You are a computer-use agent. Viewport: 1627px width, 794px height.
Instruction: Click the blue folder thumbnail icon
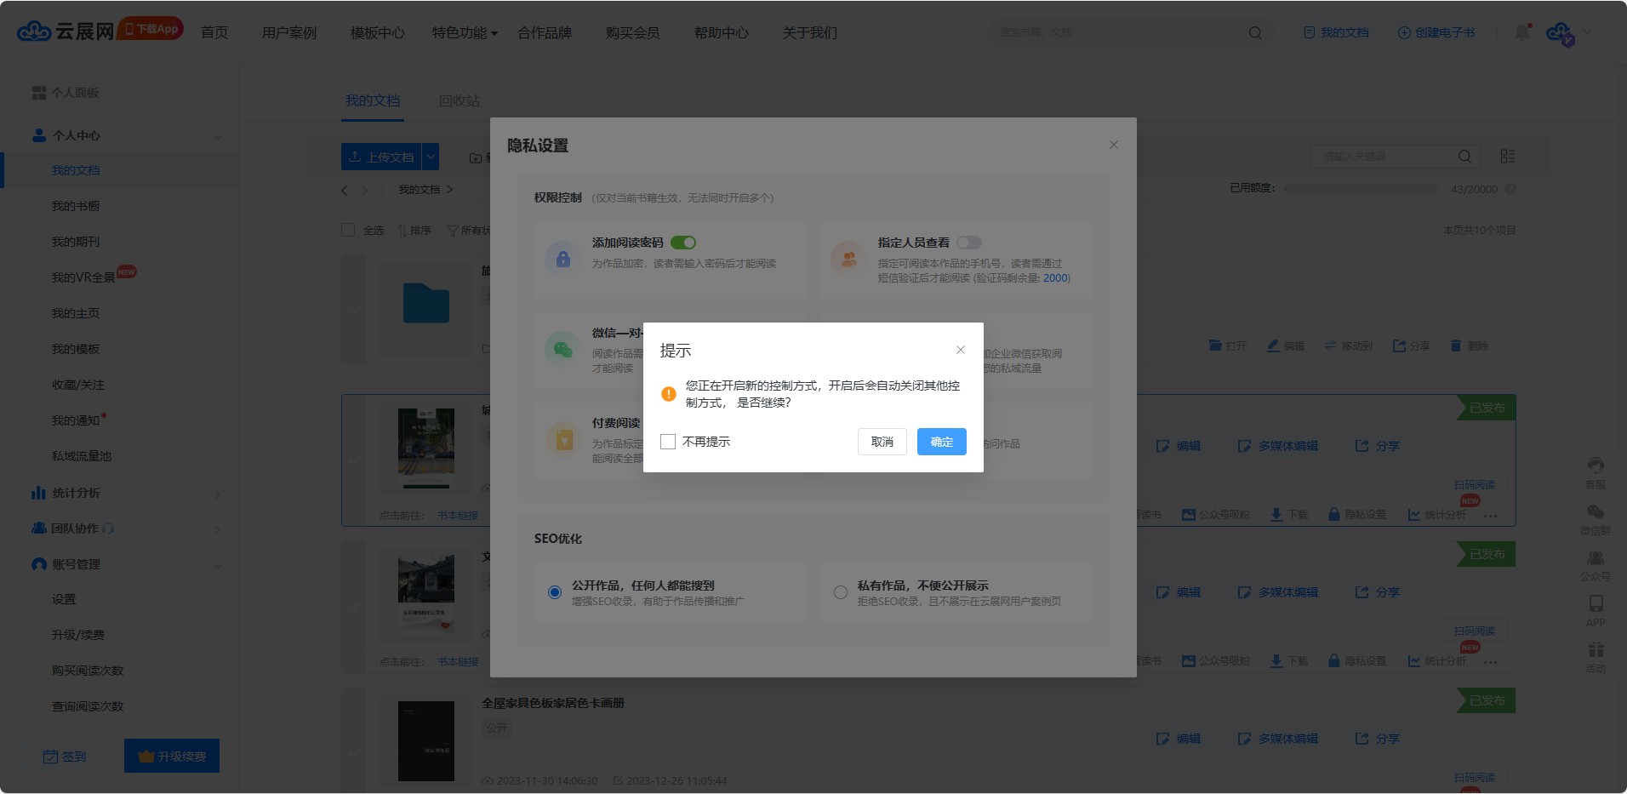[x=425, y=304]
